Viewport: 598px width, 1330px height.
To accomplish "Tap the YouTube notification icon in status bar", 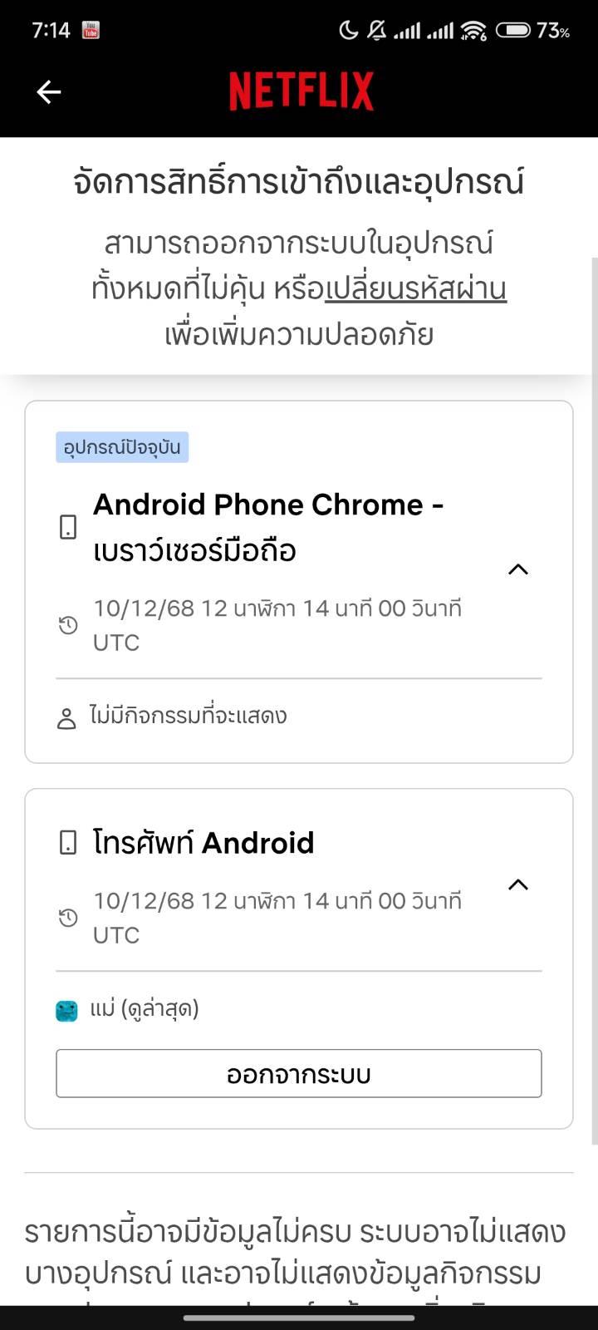I will point(91,31).
